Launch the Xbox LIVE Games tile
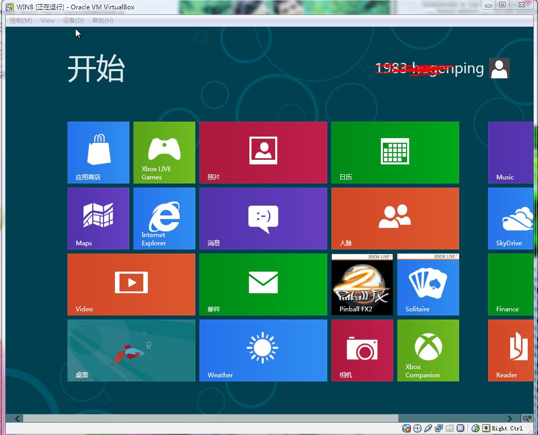The height and width of the screenshot is (435, 538). (x=164, y=152)
